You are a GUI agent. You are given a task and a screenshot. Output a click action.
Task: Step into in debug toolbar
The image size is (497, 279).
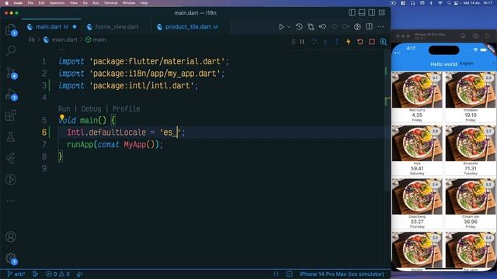pyautogui.click(x=325, y=42)
